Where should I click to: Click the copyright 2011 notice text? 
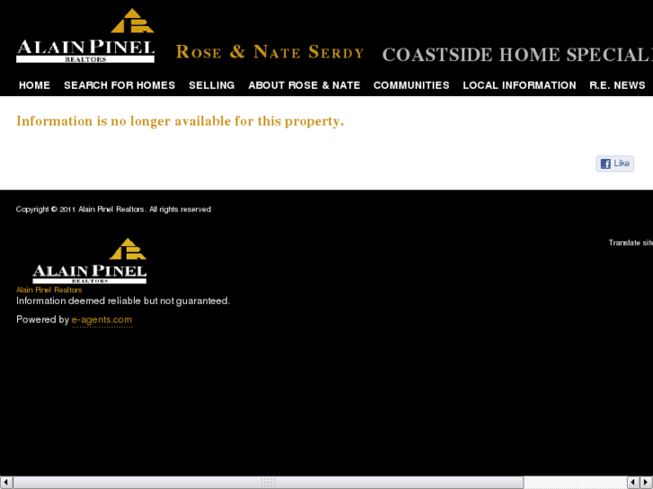(113, 209)
